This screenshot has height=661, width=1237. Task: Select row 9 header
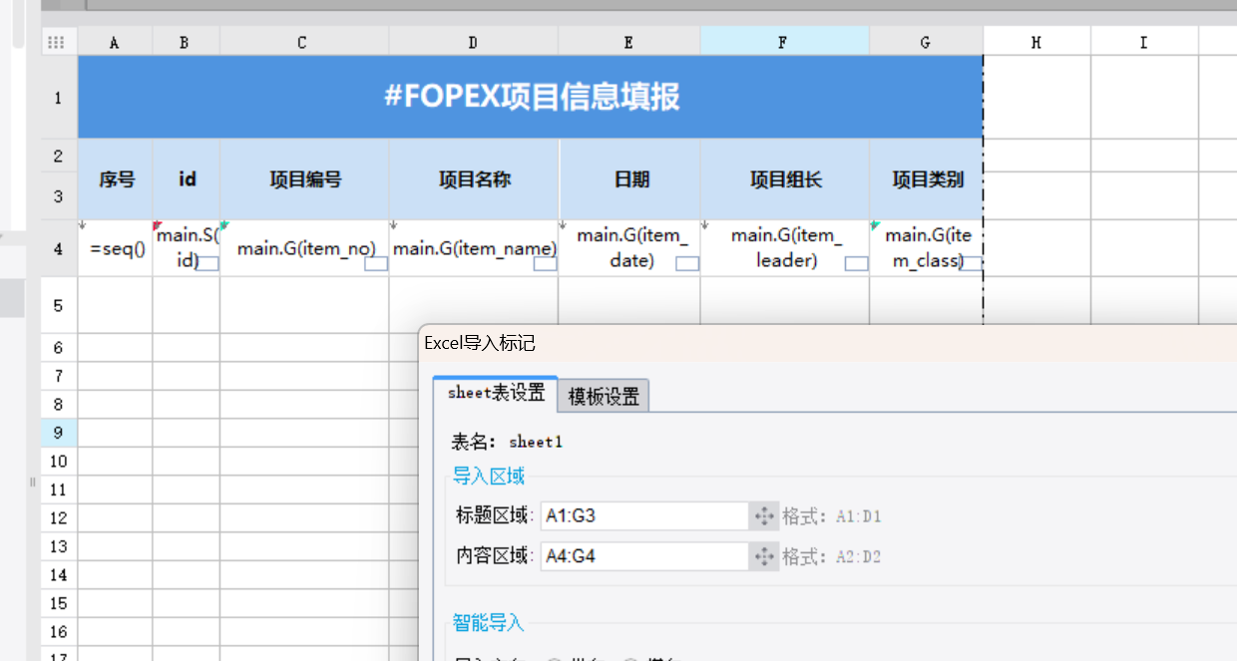[x=58, y=433]
